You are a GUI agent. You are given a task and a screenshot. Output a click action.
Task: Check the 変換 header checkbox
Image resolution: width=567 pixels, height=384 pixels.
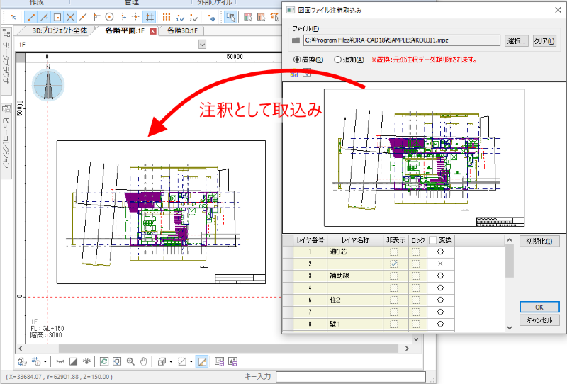432,240
